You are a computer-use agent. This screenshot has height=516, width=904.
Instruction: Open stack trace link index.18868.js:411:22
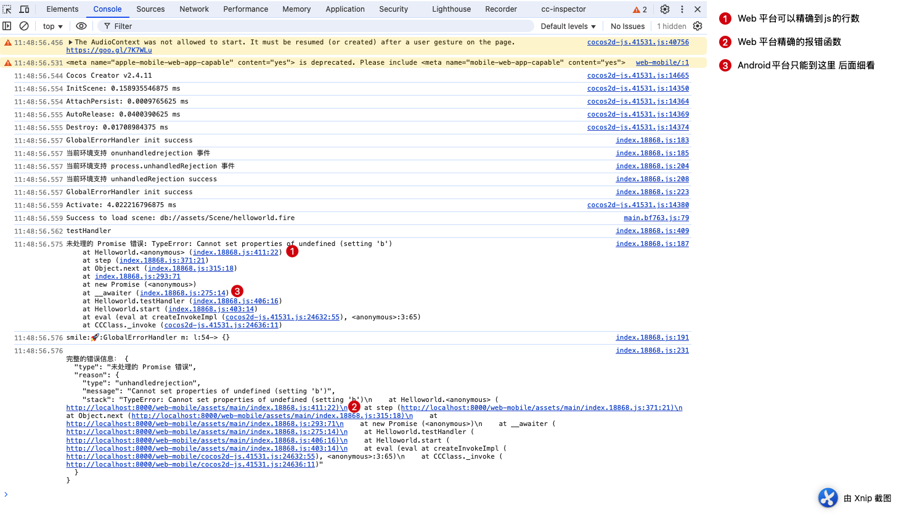point(235,253)
